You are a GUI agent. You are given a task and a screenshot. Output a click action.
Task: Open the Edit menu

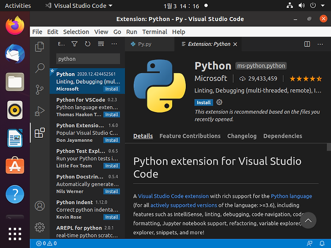[52, 32]
